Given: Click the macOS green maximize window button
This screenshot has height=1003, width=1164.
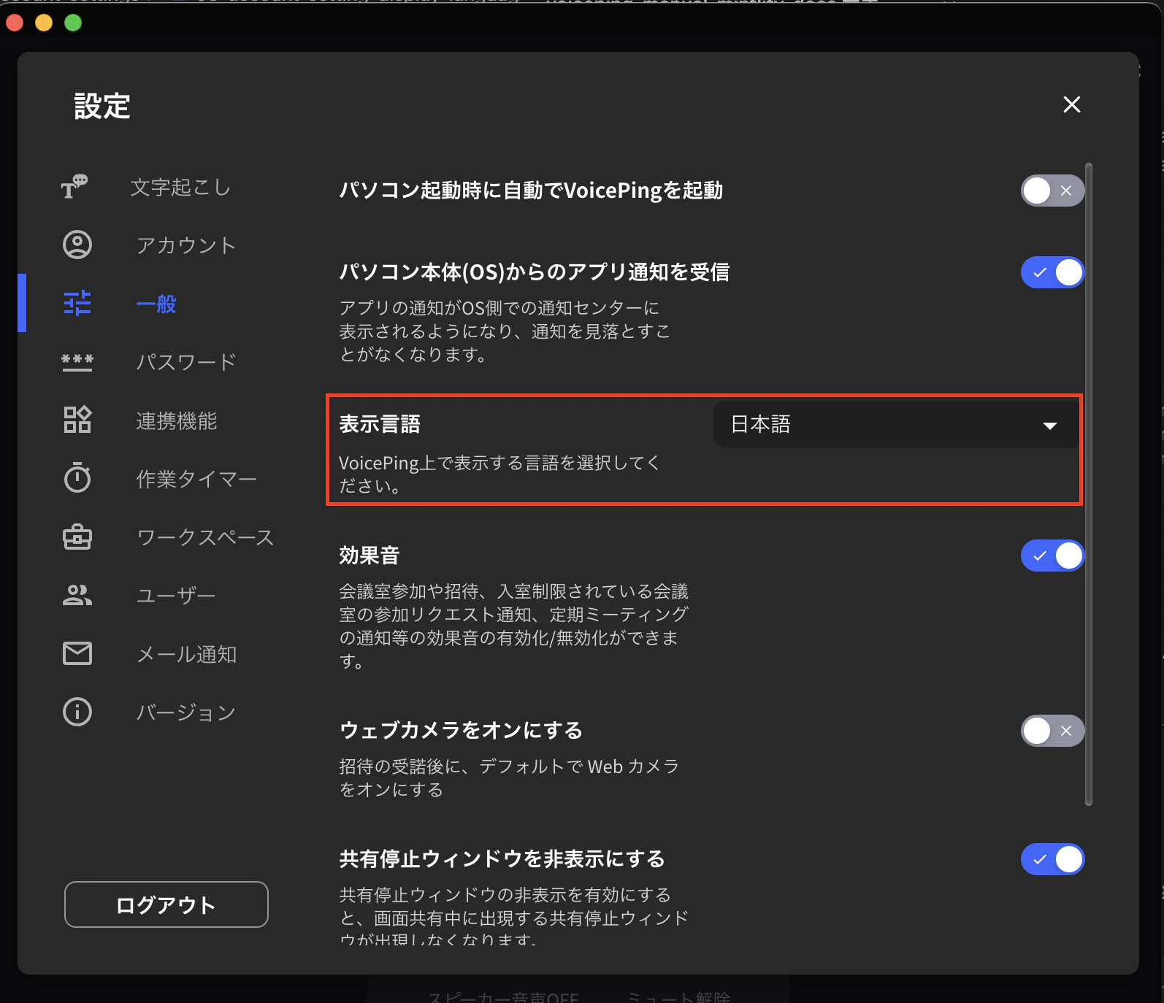Looking at the screenshot, I should tap(73, 23).
